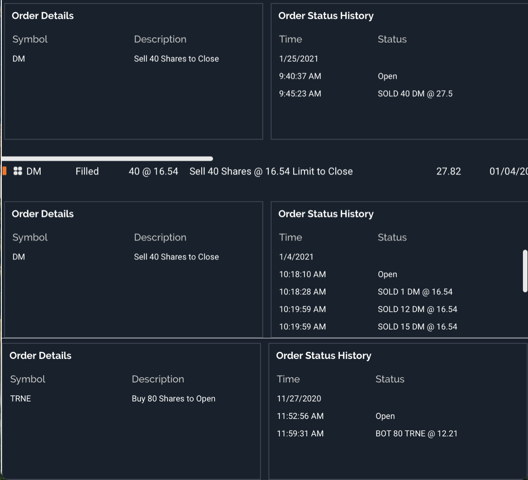Select the SOLD 40 DM @ 27.5 entry
Image resolution: width=528 pixels, height=480 pixels.
click(x=415, y=94)
